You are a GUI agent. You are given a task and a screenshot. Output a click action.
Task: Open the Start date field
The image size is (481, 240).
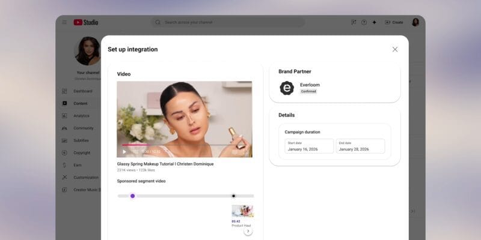coord(309,146)
